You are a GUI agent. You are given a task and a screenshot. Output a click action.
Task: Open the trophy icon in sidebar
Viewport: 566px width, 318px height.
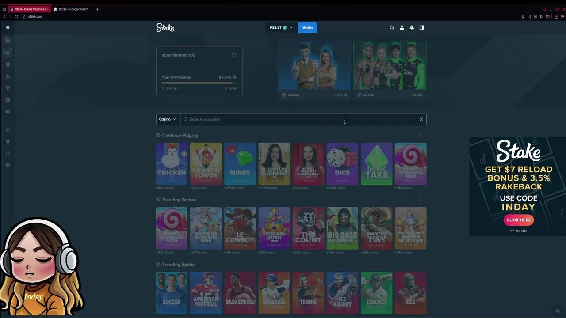[x=8, y=88]
